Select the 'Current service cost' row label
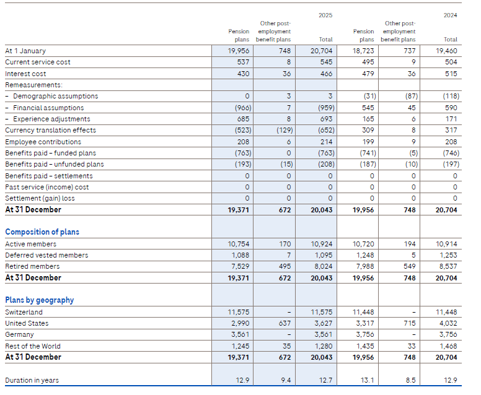This screenshot has width=481, height=395. pyautogui.click(x=38, y=62)
